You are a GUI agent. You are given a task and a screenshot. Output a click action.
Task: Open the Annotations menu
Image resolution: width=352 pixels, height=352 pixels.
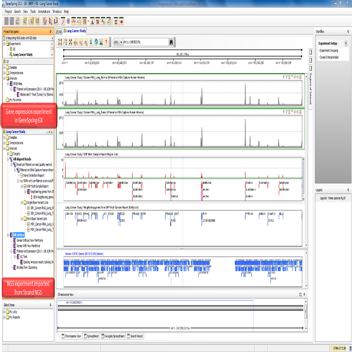tap(44, 11)
